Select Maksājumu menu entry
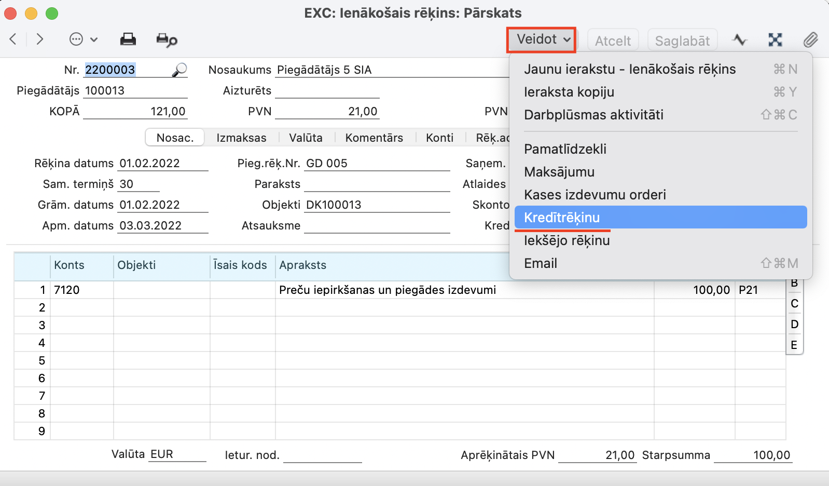 [x=559, y=172]
